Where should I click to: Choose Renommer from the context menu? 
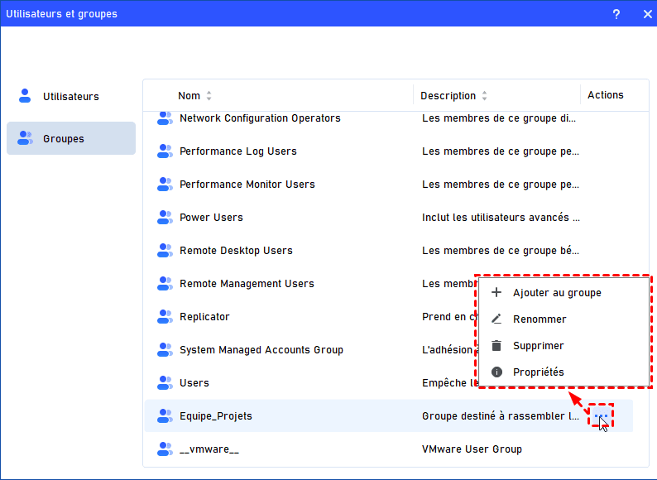[540, 319]
